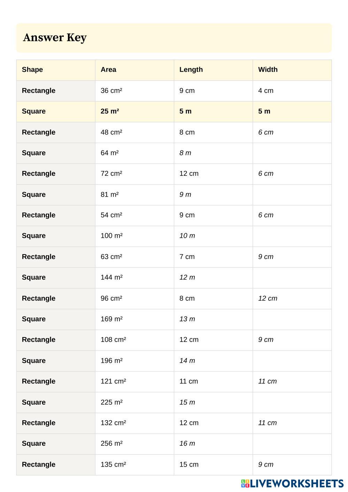Click the Liveworksheets logo icon
This screenshot has height=492, width=348.
245,483
